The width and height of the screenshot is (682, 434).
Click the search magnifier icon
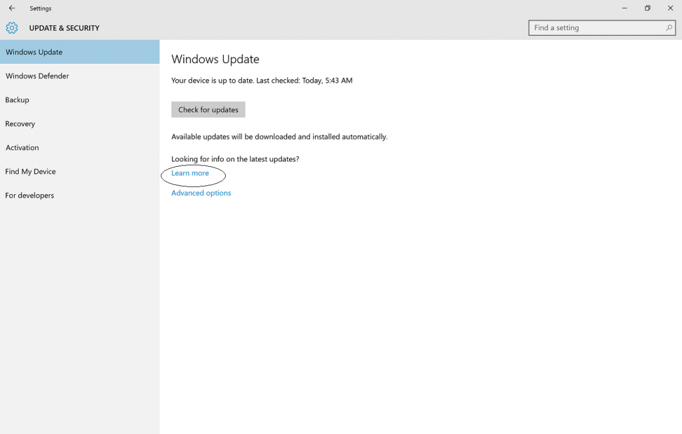(669, 28)
